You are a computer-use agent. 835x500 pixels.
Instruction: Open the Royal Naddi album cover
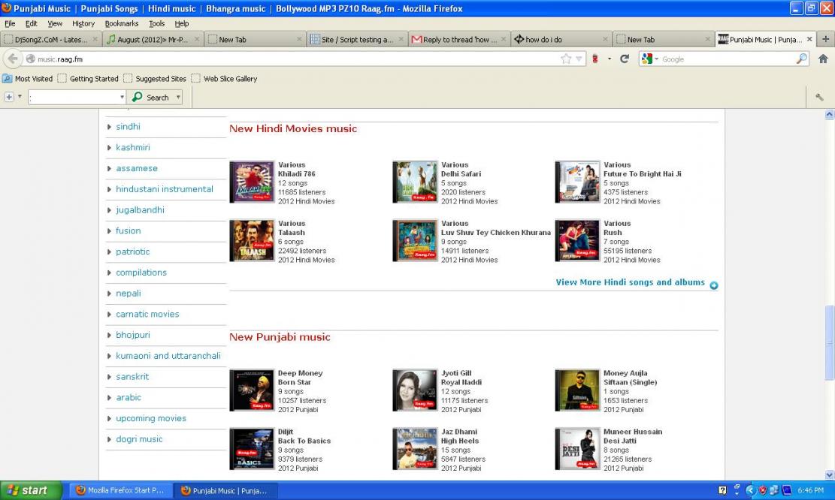coord(415,390)
